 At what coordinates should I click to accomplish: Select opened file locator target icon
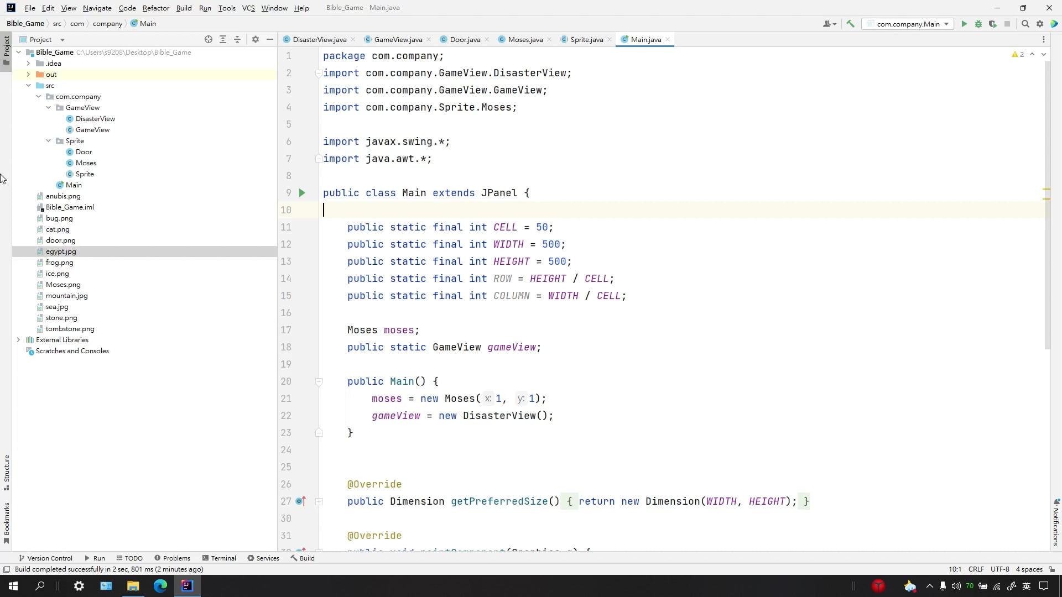(209, 39)
